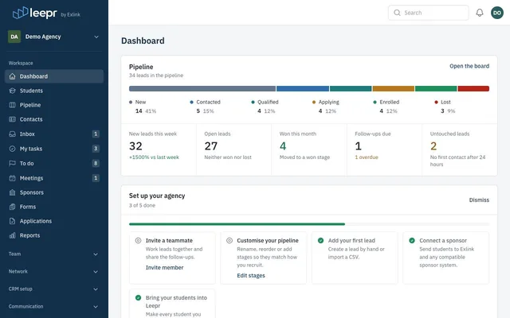Click the Pipeline columns icon
Screen dimensions: 510x318
13,105
